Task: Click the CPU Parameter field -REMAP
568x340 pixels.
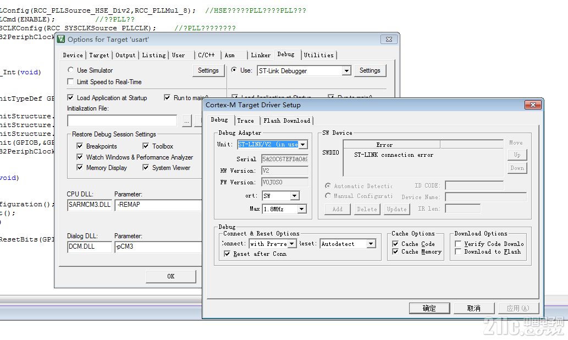Action: coord(158,205)
